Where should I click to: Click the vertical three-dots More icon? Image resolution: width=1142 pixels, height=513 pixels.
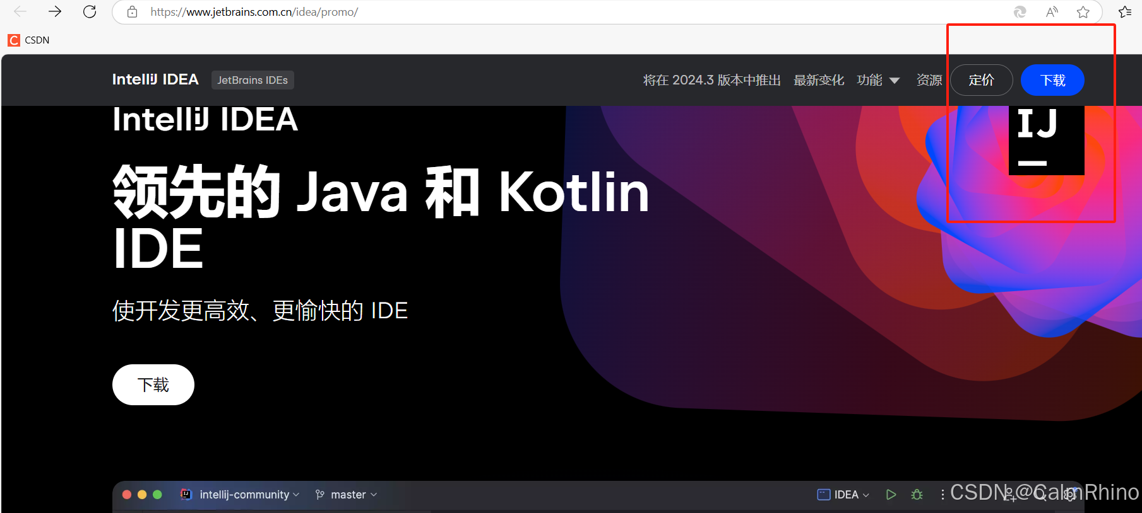[943, 495]
